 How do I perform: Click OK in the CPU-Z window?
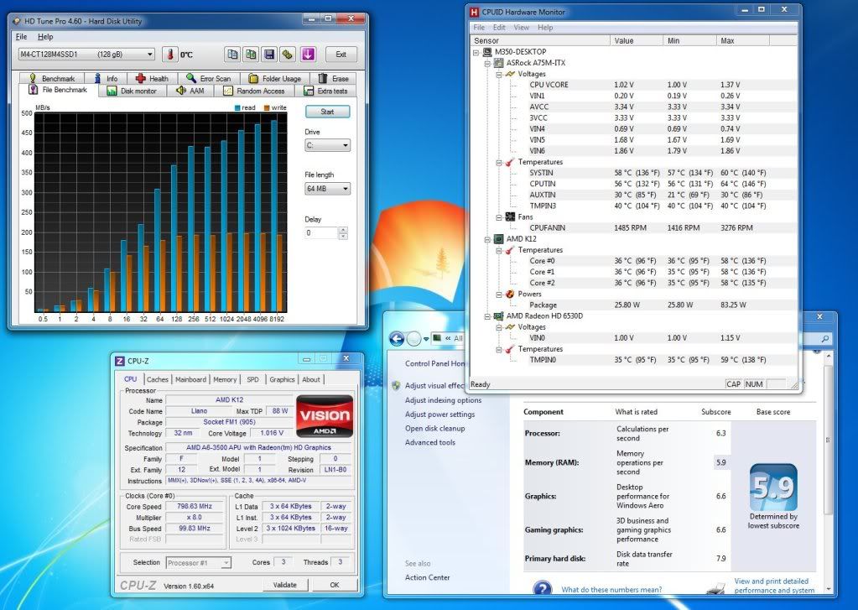click(x=335, y=585)
